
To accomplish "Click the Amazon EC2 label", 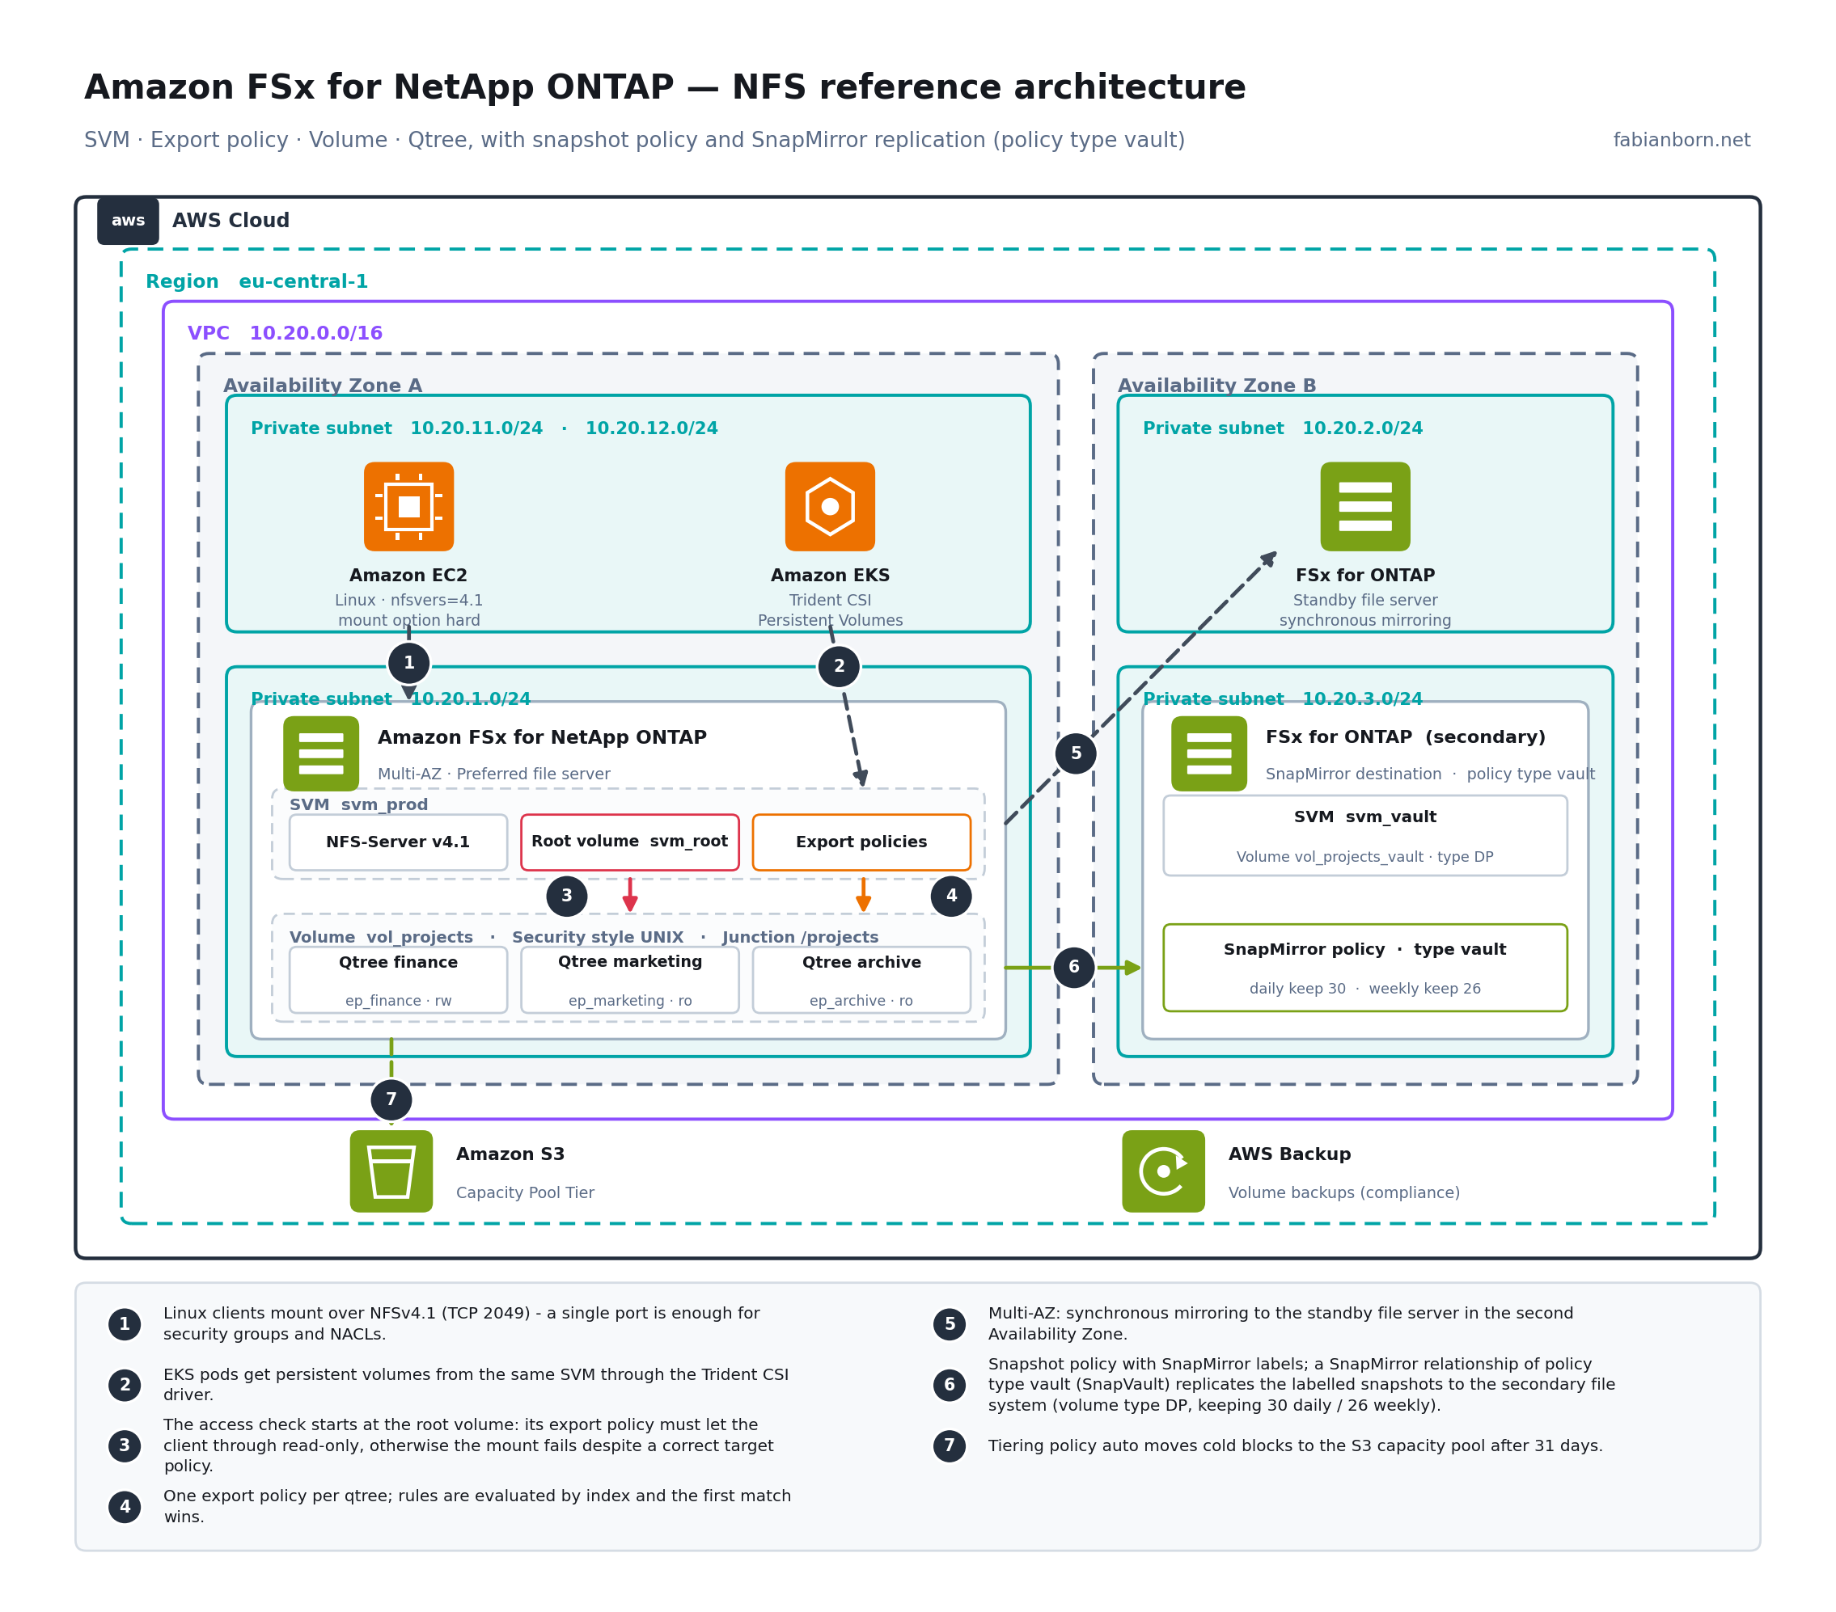I will point(408,576).
